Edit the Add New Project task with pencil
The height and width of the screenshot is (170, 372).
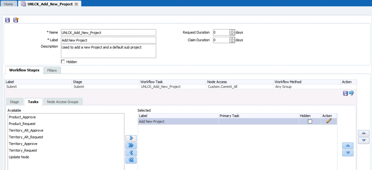click(x=329, y=121)
